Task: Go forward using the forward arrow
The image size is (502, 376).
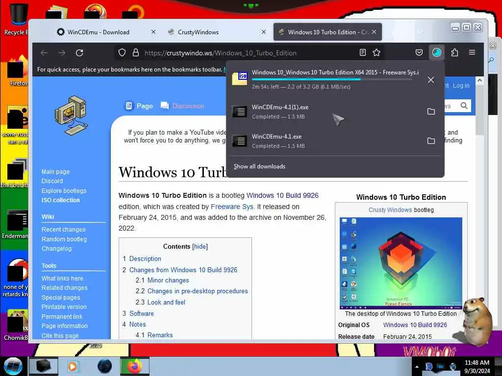Action: (x=62, y=53)
